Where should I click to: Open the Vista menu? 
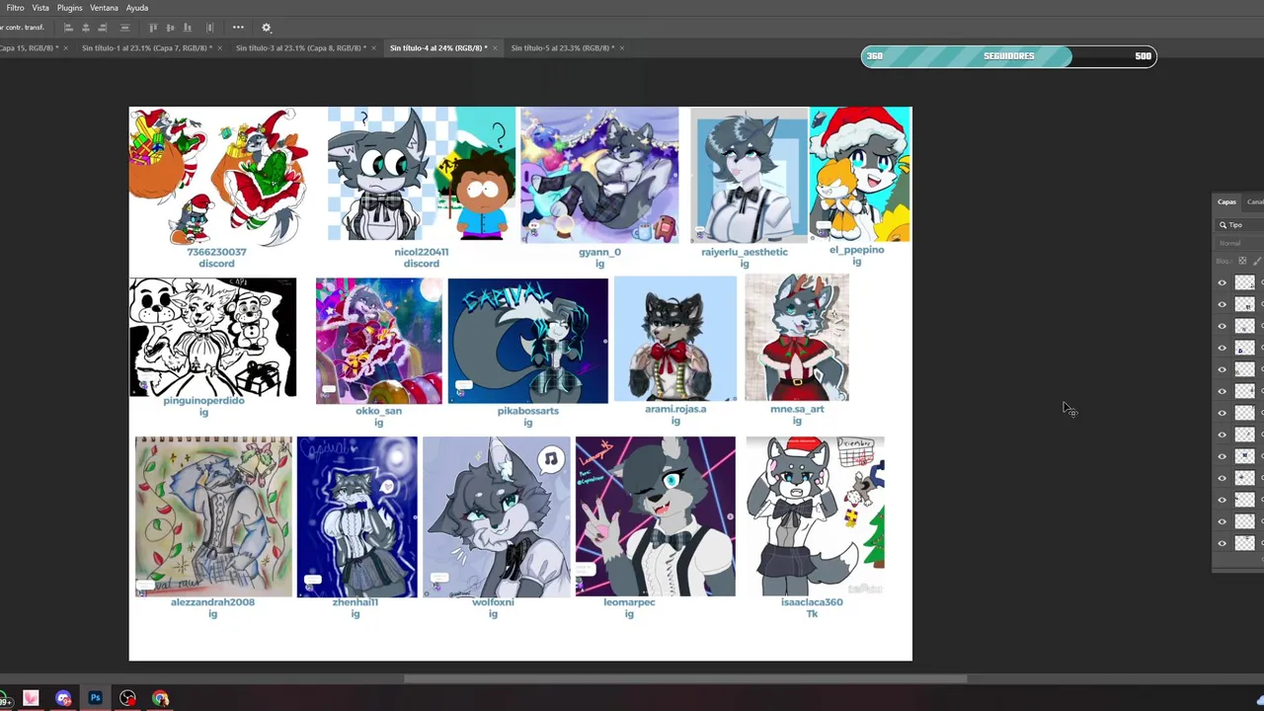tap(40, 8)
